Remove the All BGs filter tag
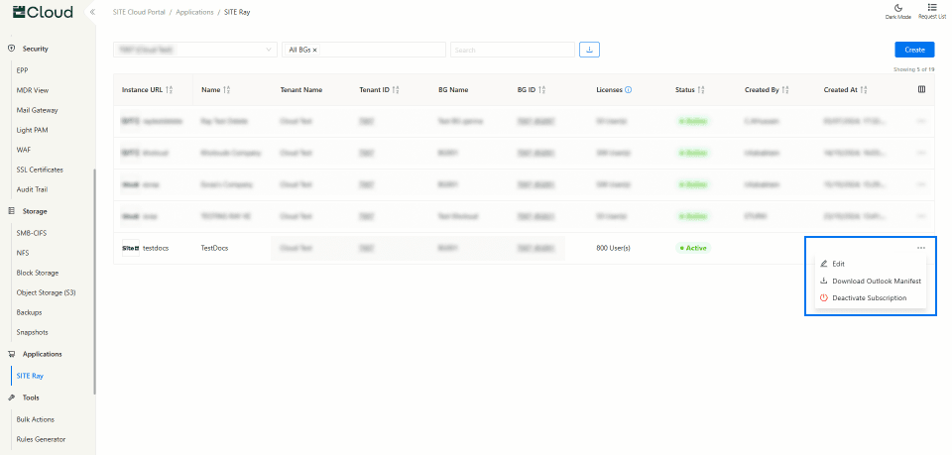This screenshot has height=455, width=952. click(315, 50)
